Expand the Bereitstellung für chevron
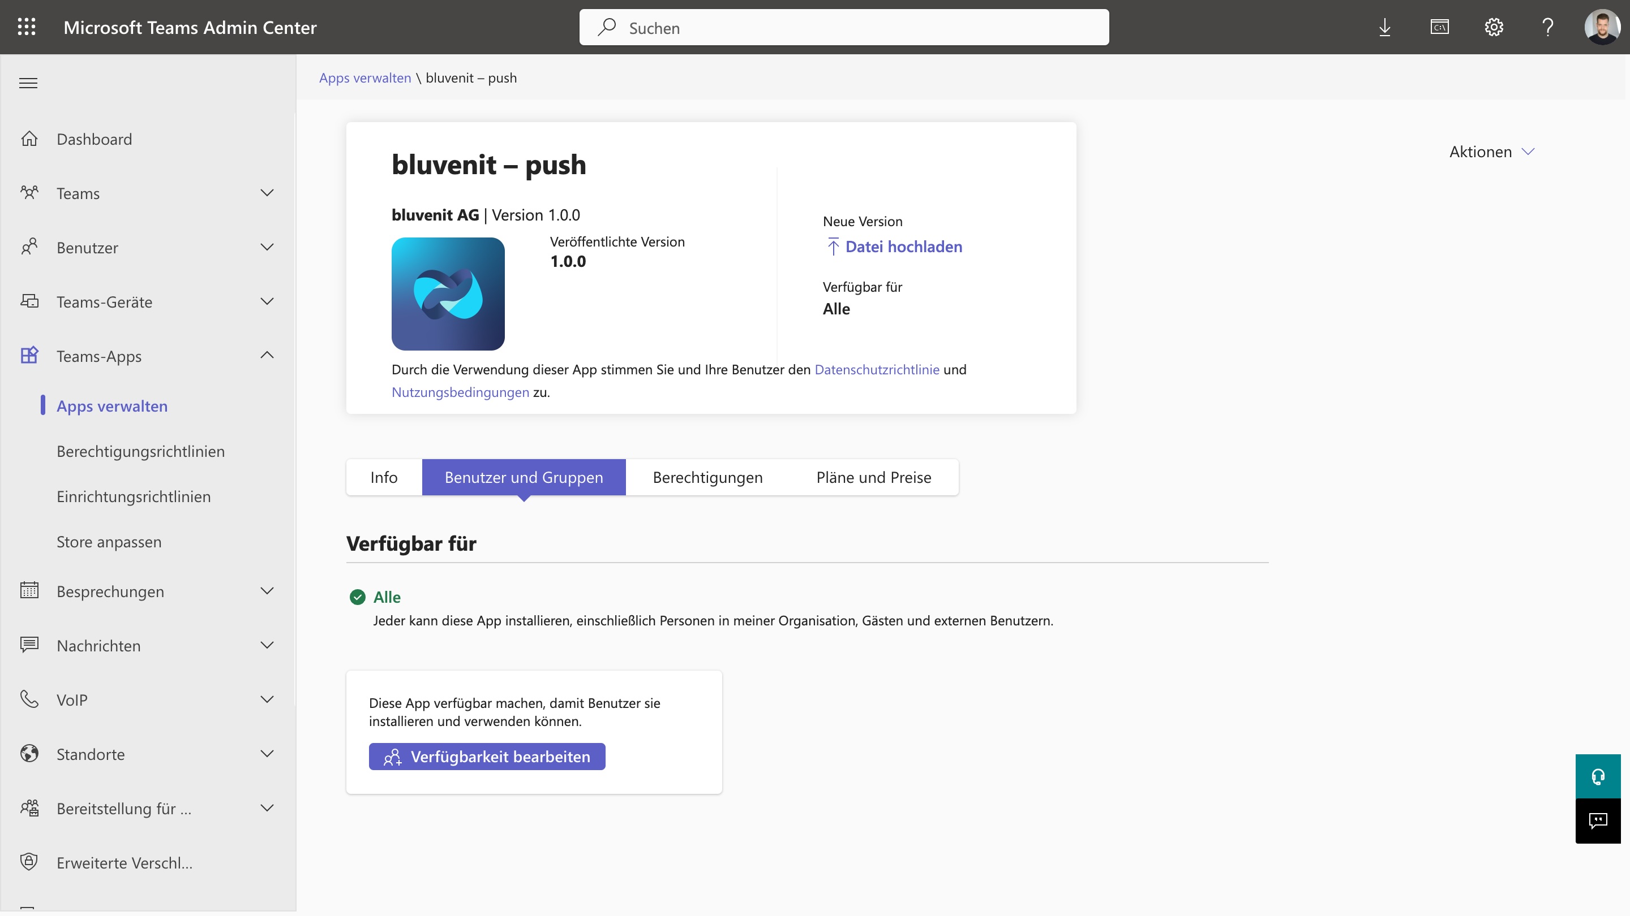 [267, 808]
